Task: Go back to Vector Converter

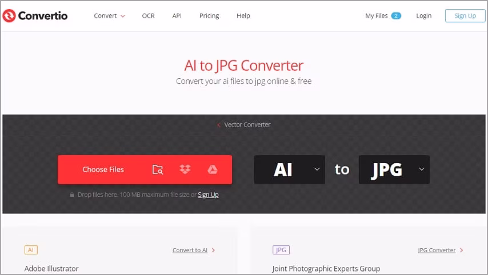Action: (247, 124)
